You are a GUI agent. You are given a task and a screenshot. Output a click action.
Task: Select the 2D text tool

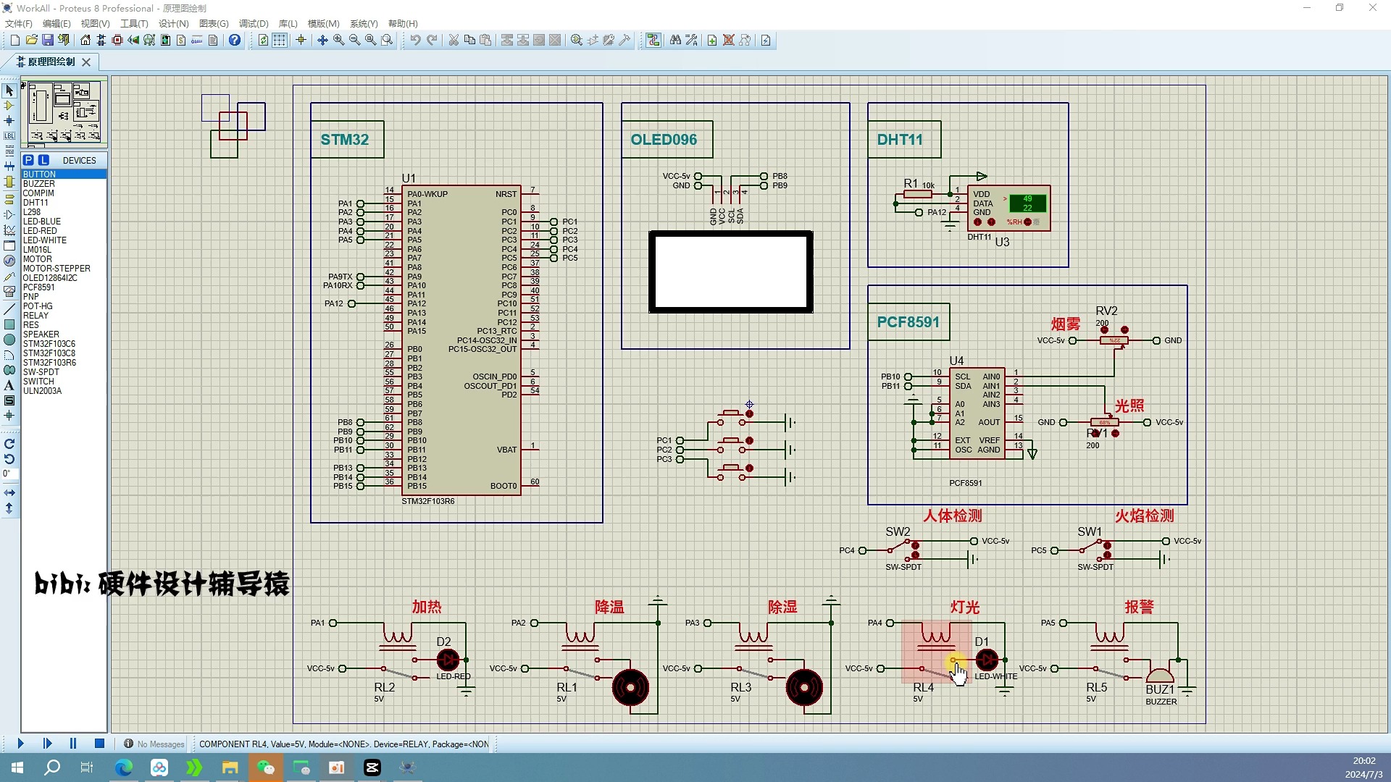[x=9, y=386]
